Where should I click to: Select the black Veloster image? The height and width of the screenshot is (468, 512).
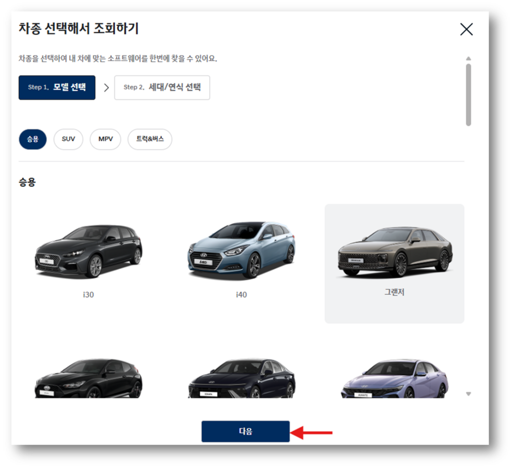[x=87, y=377]
